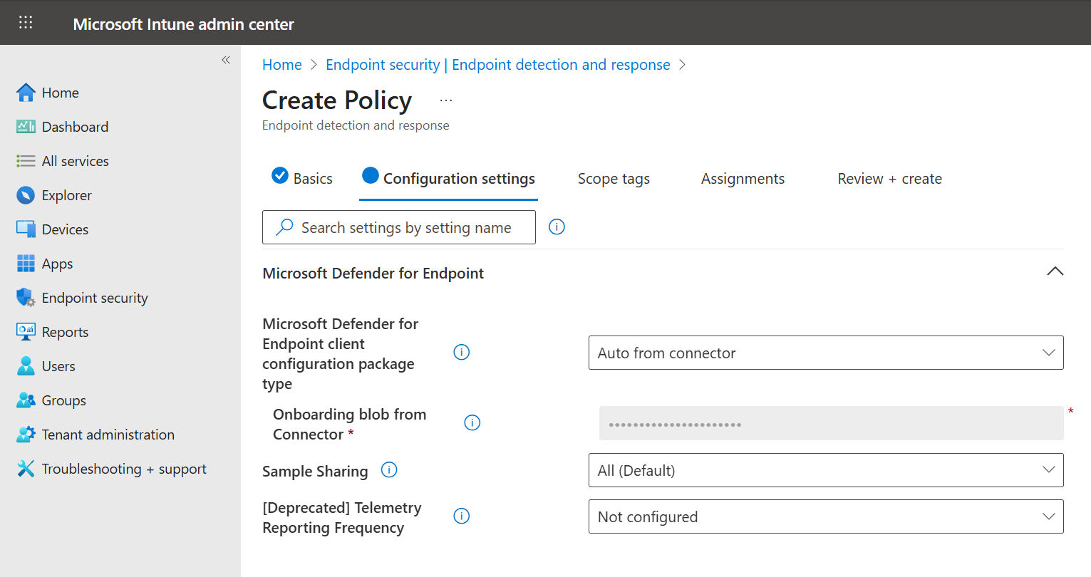Show info for Telemetry Reporting Frequency
Viewport: 1091px width, 577px height.
coord(462,516)
